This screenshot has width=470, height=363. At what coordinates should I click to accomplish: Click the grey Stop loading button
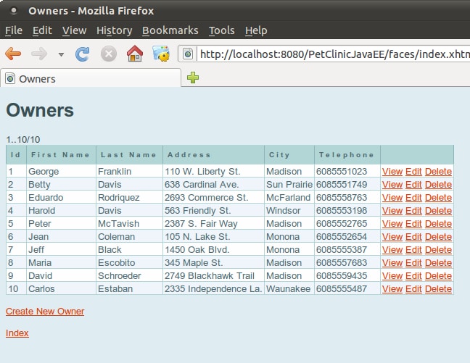[109, 54]
